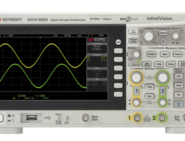This screenshot has height=141, width=185.
Task: Click the '7.20V/' channel 2 scale readout
Action: [10, 35]
